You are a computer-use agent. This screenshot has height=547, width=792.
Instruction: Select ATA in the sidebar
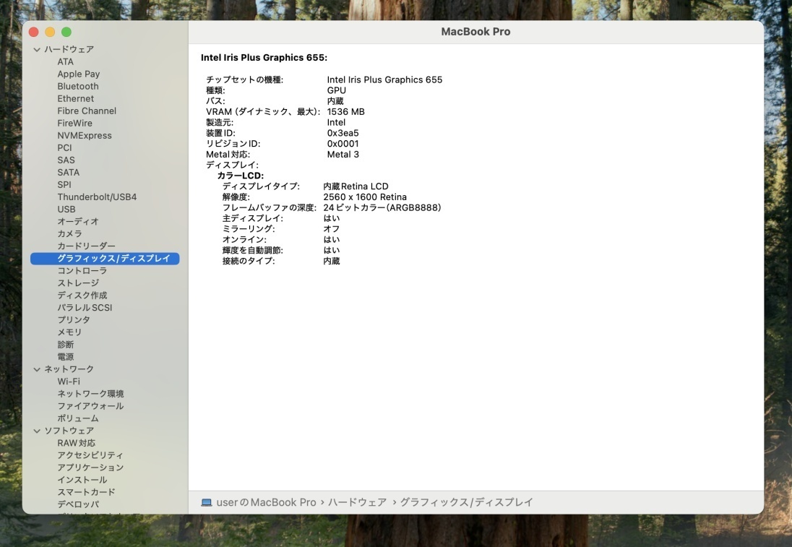(65, 61)
